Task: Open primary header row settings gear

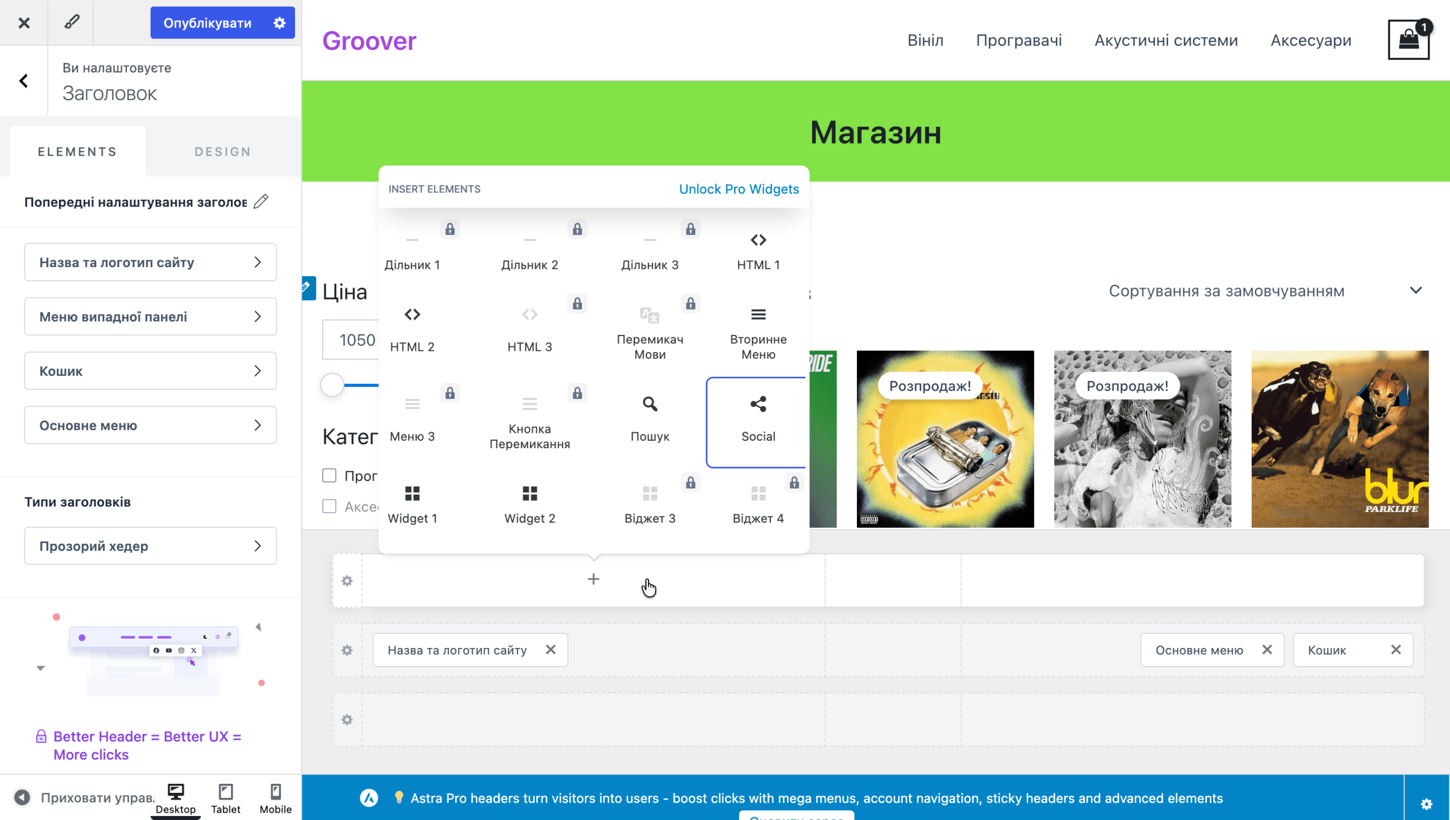Action: 347,650
